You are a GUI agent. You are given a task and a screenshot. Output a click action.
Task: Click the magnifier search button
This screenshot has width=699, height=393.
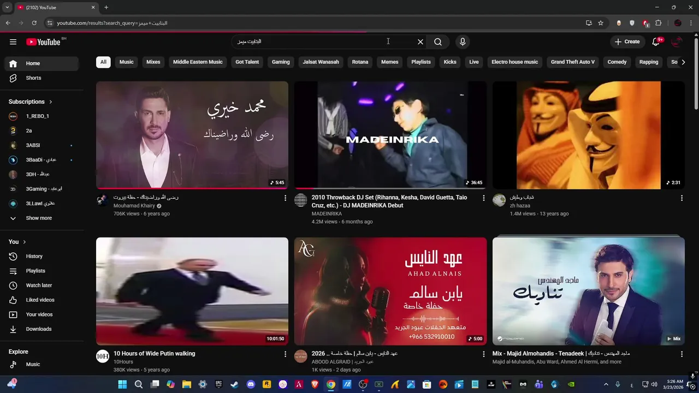click(x=438, y=42)
